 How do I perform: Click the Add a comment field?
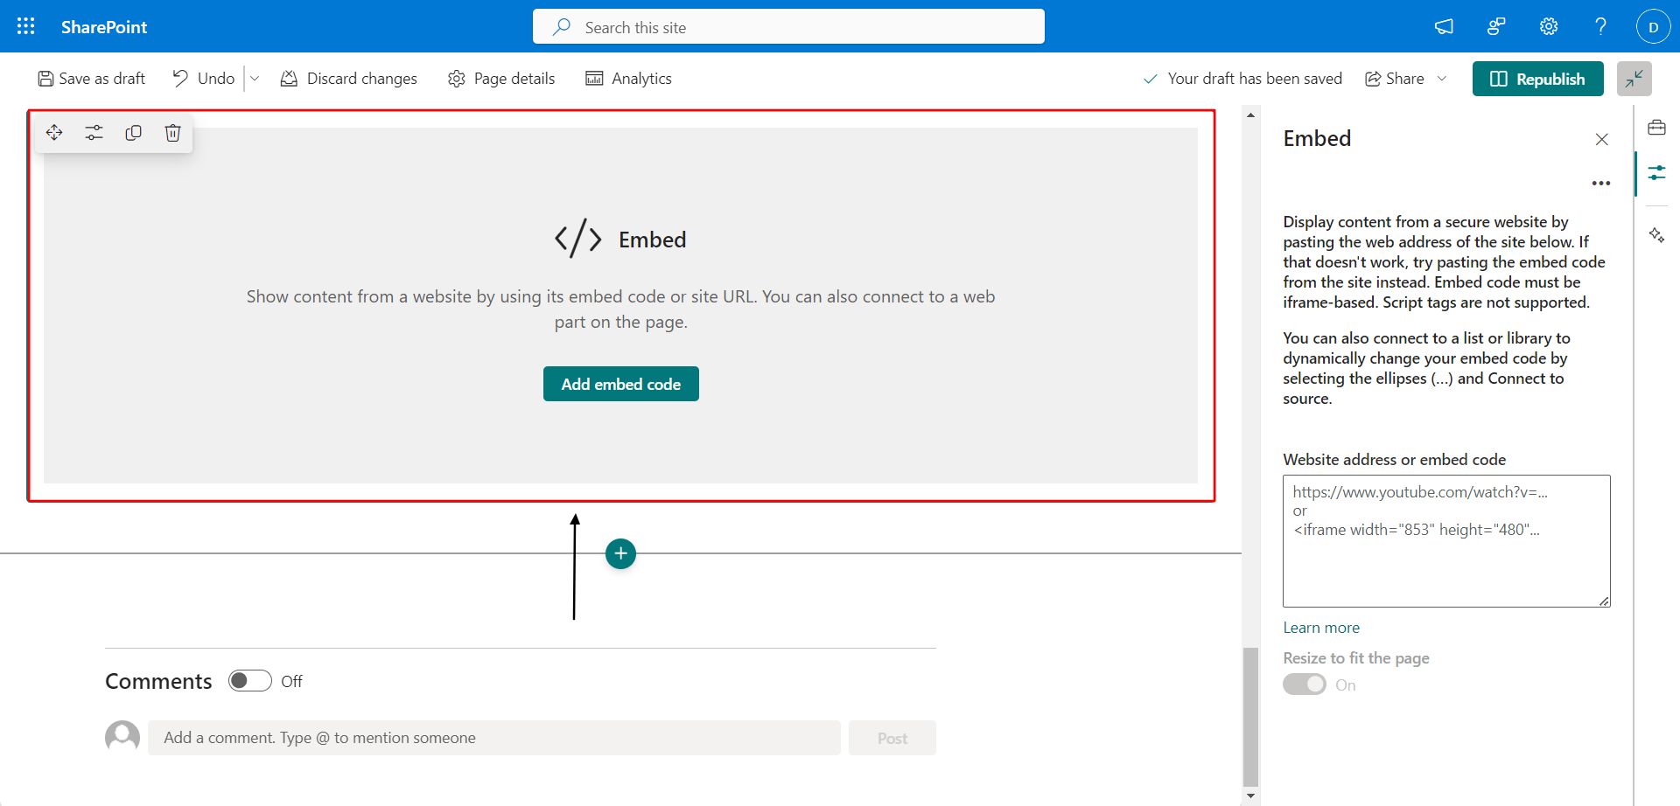click(493, 738)
